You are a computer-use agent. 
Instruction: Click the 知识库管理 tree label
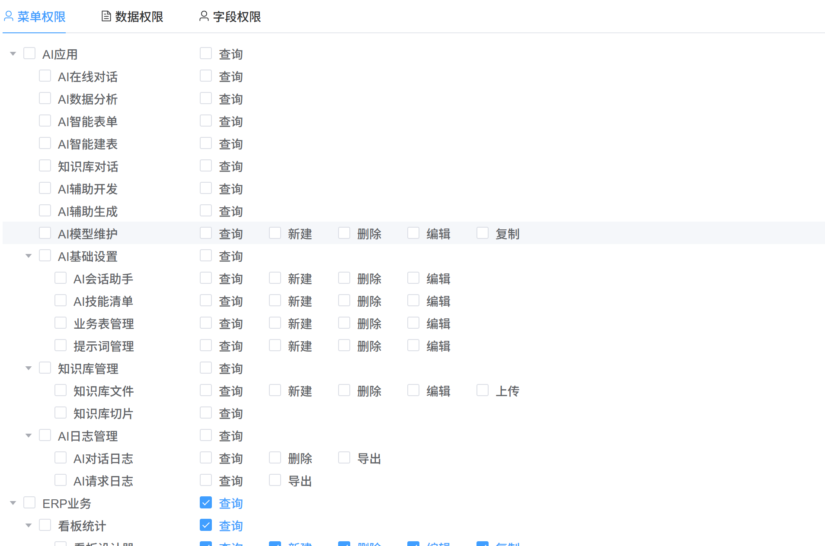[88, 369]
